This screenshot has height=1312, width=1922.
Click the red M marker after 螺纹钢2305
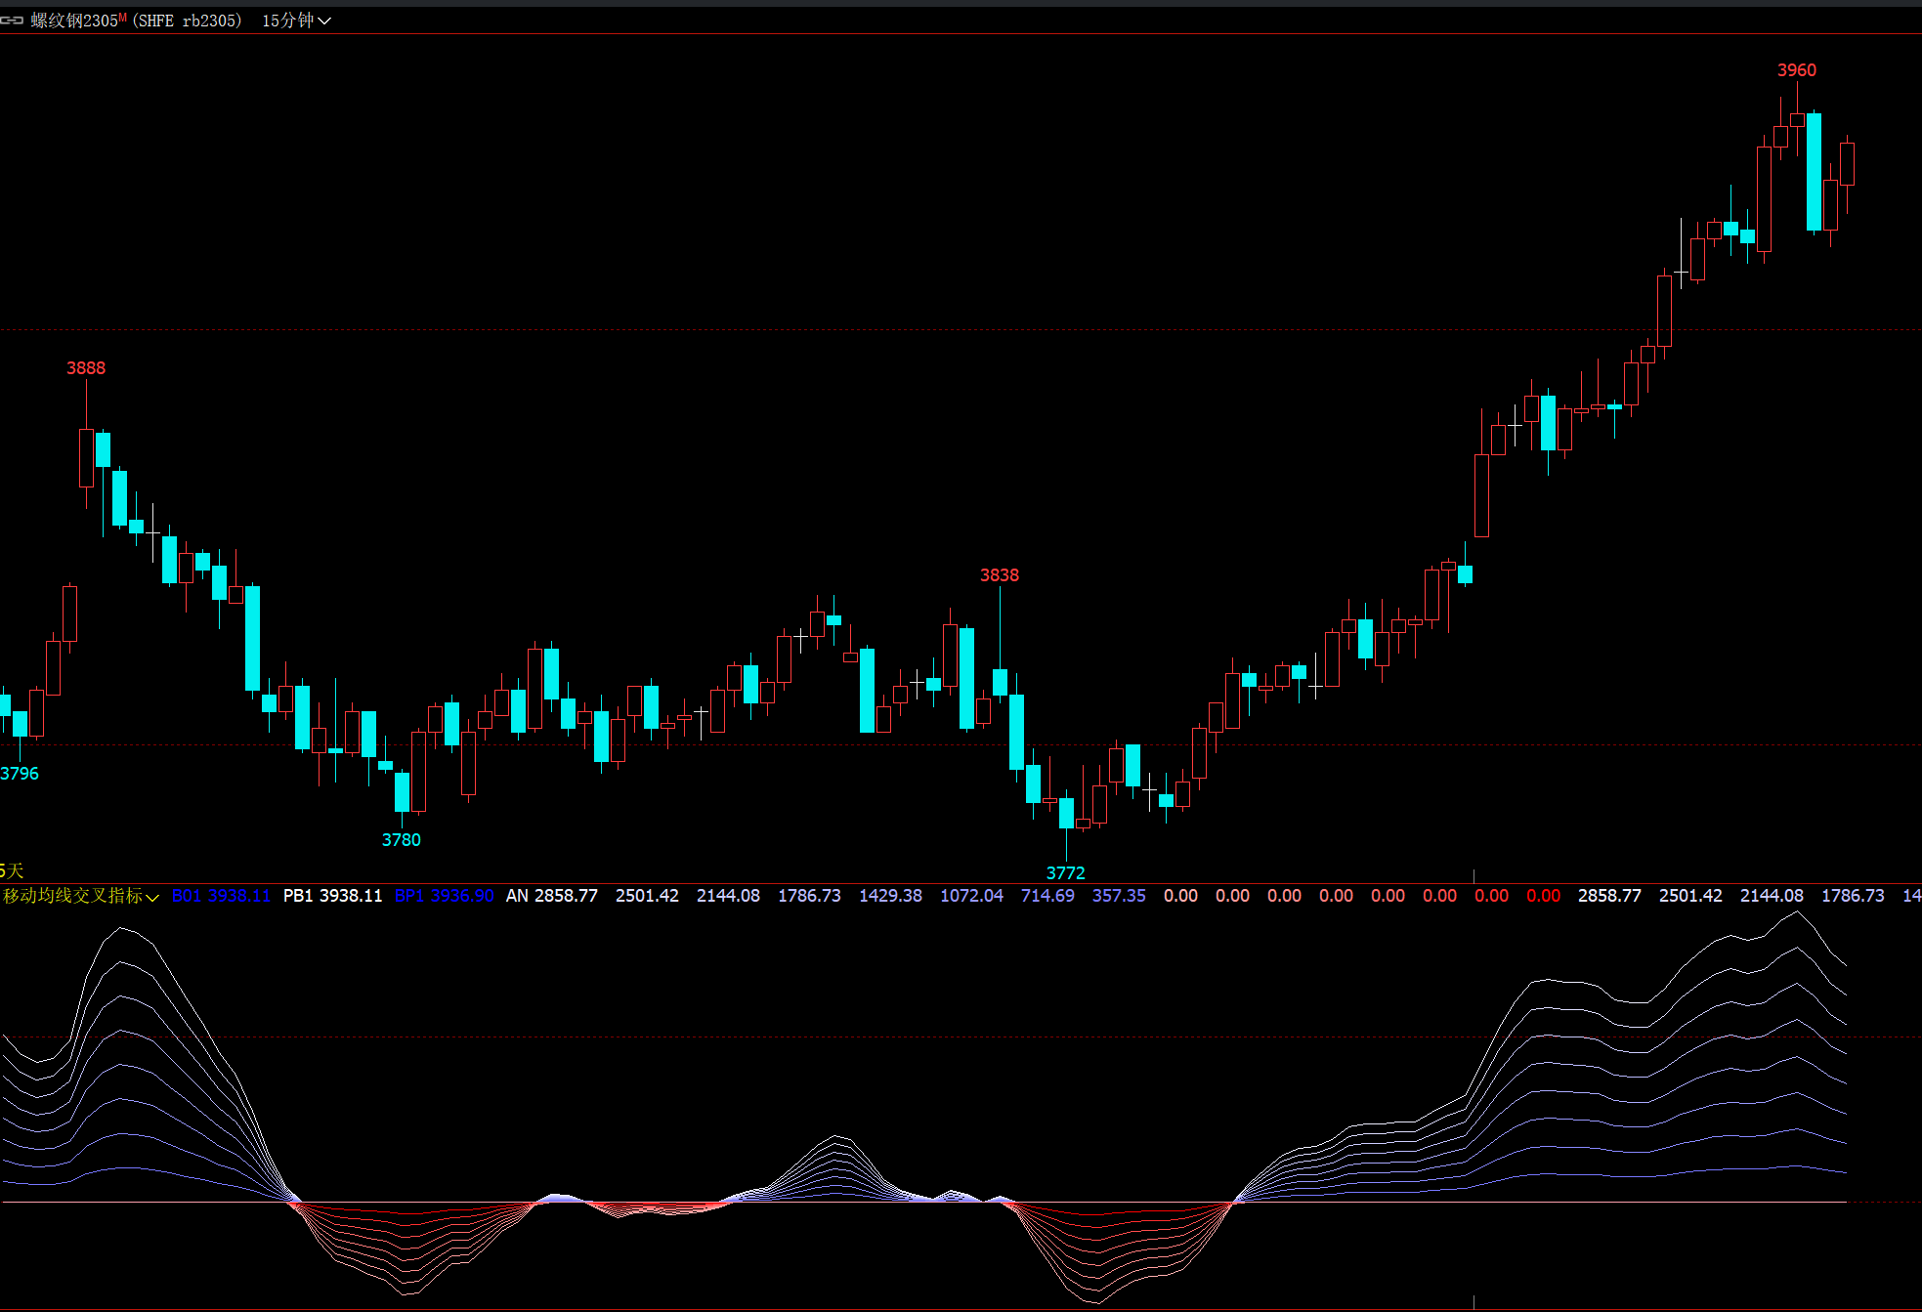pos(122,18)
